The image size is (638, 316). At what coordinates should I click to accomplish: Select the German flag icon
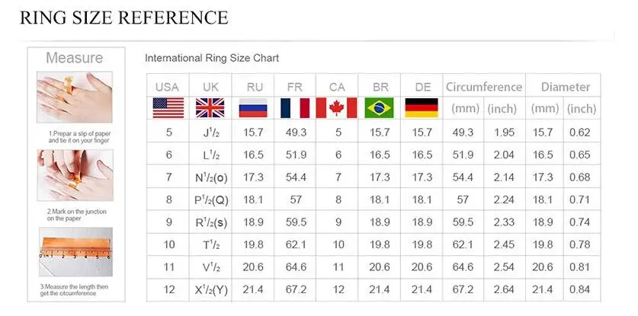[x=422, y=108]
